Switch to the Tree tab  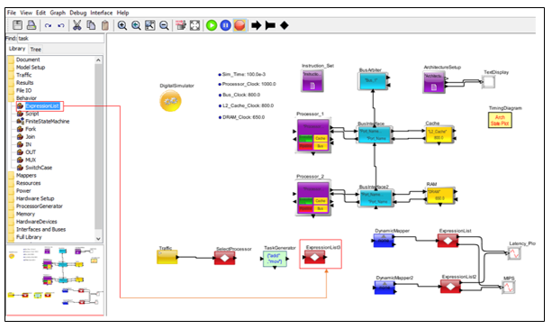(x=35, y=50)
